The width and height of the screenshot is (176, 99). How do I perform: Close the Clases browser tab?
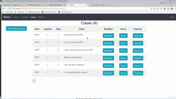pyautogui.click(x=86, y=5)
